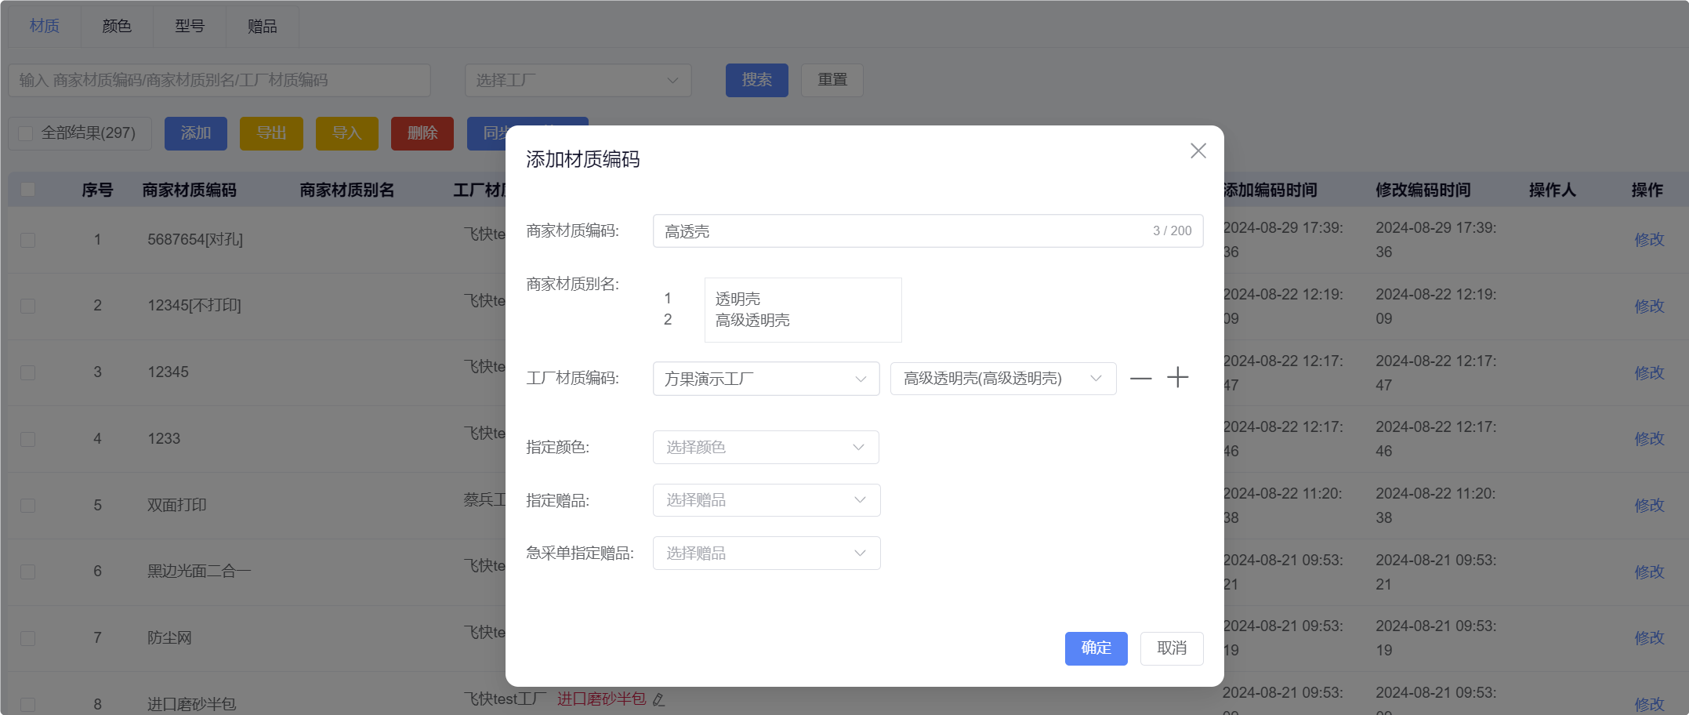Open the 方果演示工厂 factory dropdown
Viewport: 1689px width, 715px height.
pyautogui.click(x=765, y=379)
